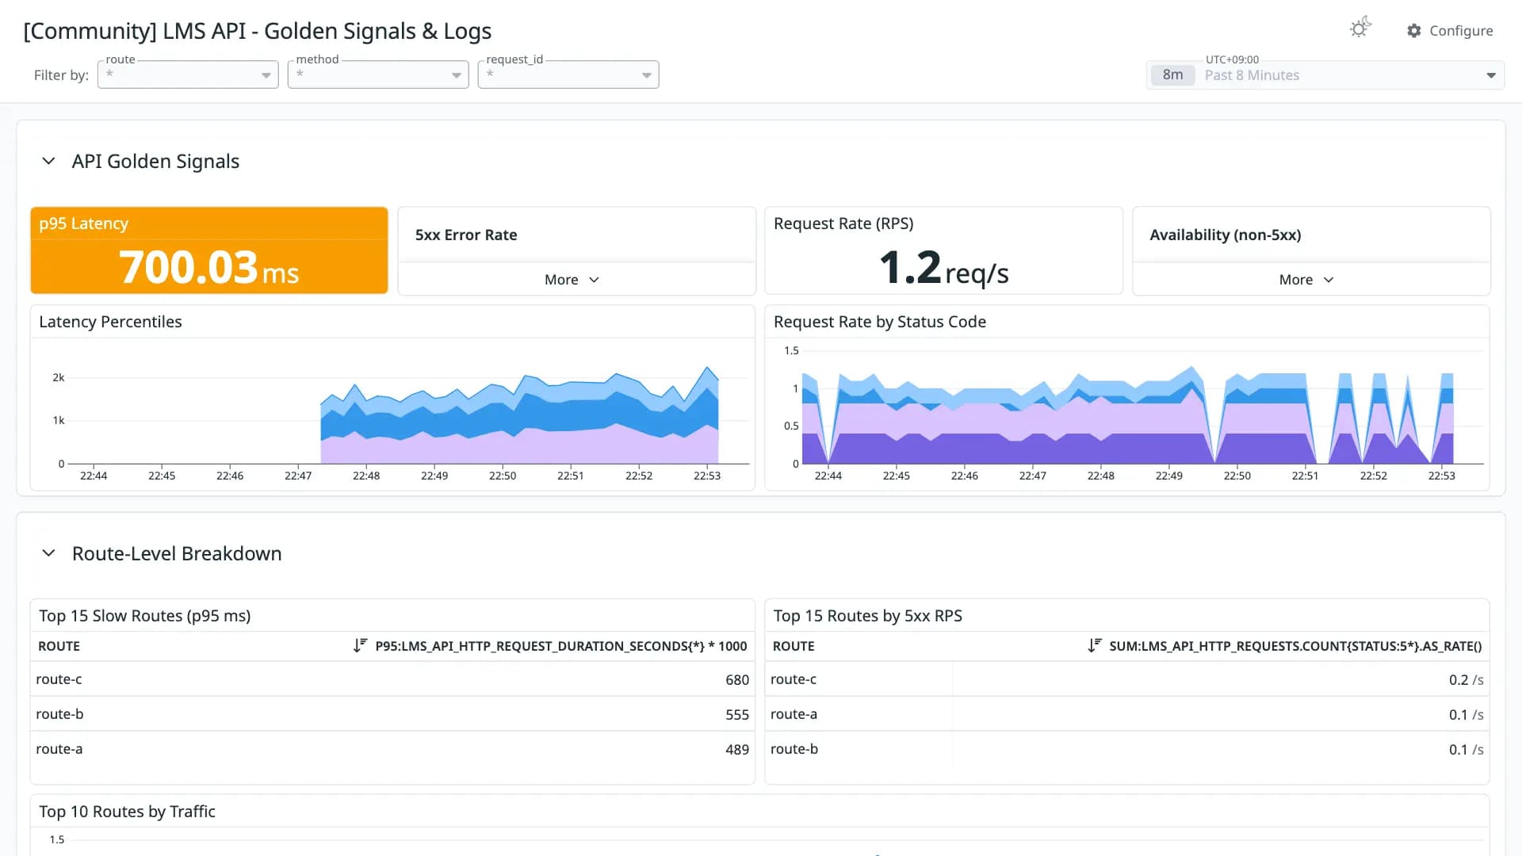Open the request_id filter dropdown
Screen dimensions: 1522x856
click(568, 75)
